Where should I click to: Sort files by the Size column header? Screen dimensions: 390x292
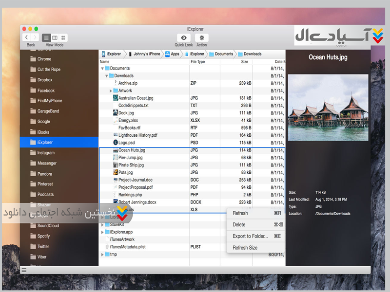tap(244, 62)
